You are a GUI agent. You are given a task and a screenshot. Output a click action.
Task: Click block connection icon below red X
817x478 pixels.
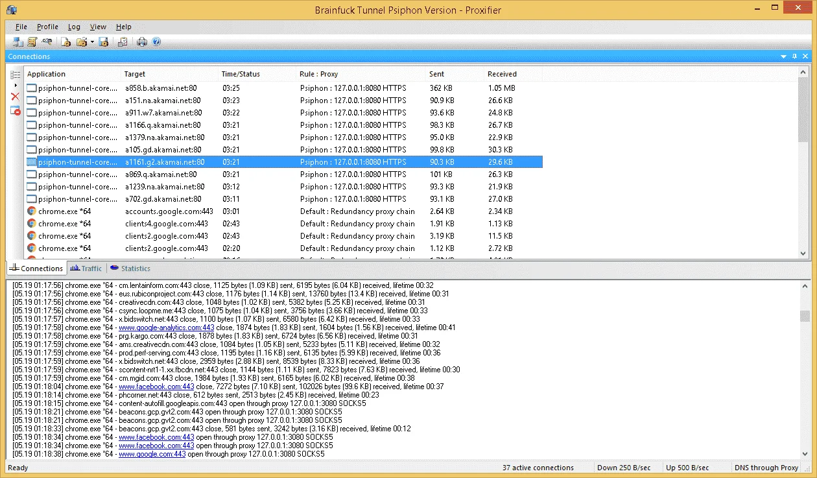coord(15,111)
